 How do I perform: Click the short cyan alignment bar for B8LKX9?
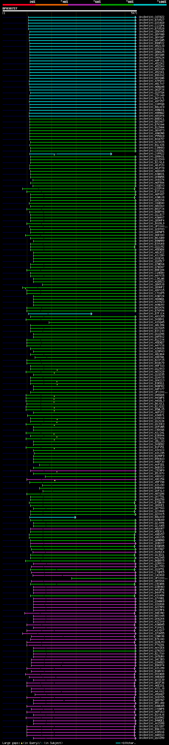tap(53, 517)
